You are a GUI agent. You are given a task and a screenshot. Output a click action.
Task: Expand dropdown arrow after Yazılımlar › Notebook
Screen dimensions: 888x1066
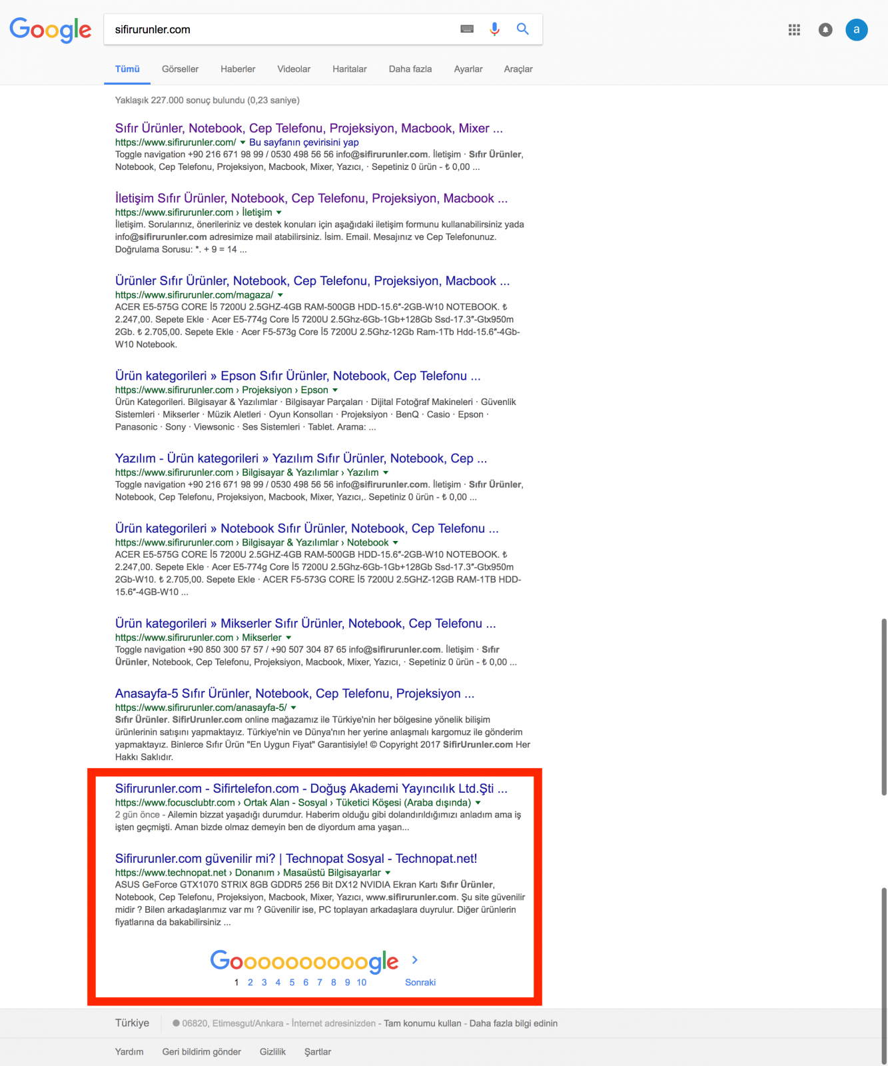(x=395, y=543)
